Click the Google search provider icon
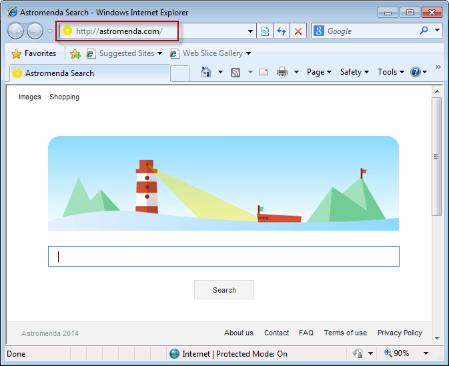 click(x=319, y=31)
